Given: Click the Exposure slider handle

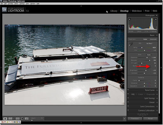Looking at the screenshot, I should point(147,58).
